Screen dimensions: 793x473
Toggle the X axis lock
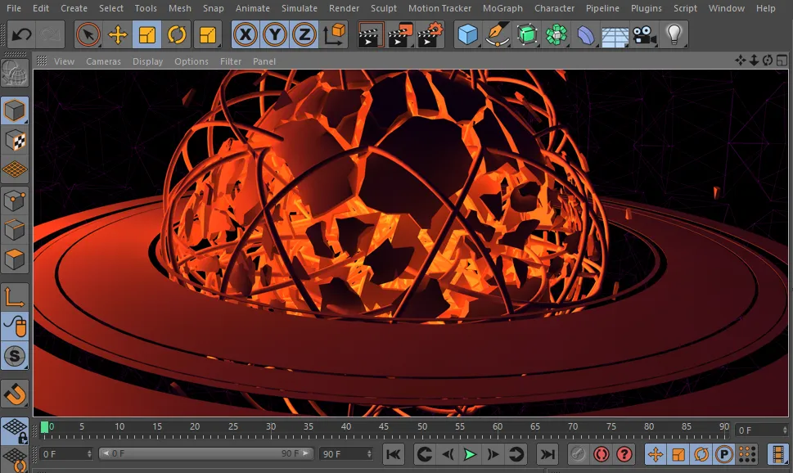pyautogui.click(x=246, y=35)
